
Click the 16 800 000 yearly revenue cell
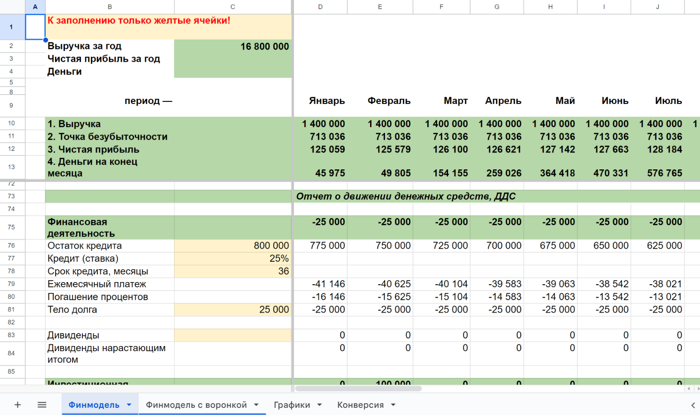(233, 46)
